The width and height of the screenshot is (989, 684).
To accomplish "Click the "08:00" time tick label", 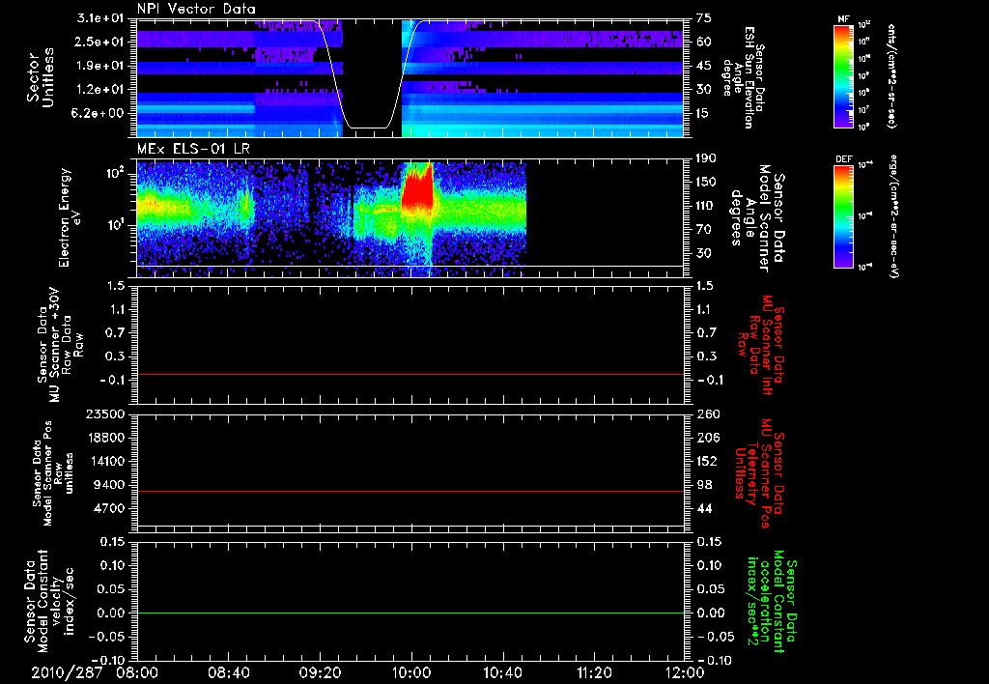I will 137,672.
